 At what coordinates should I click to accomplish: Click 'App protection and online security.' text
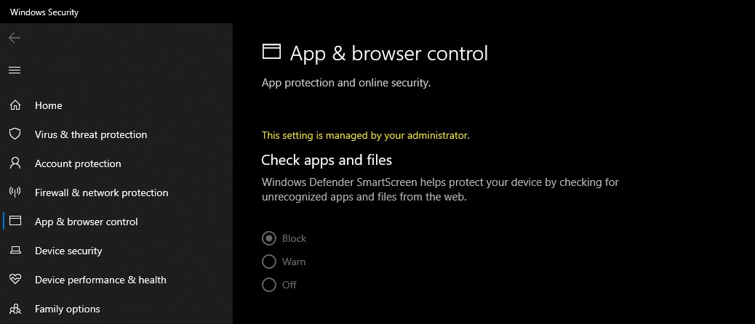tap(346, 83)
